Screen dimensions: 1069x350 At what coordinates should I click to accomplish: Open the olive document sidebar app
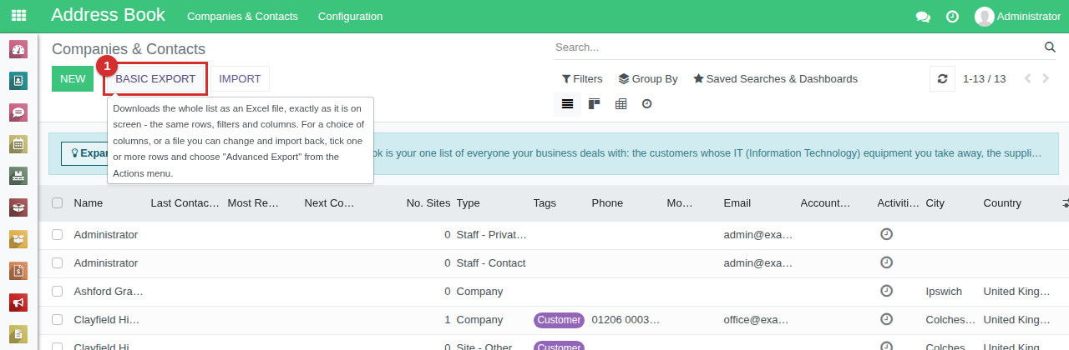point(18,332)
